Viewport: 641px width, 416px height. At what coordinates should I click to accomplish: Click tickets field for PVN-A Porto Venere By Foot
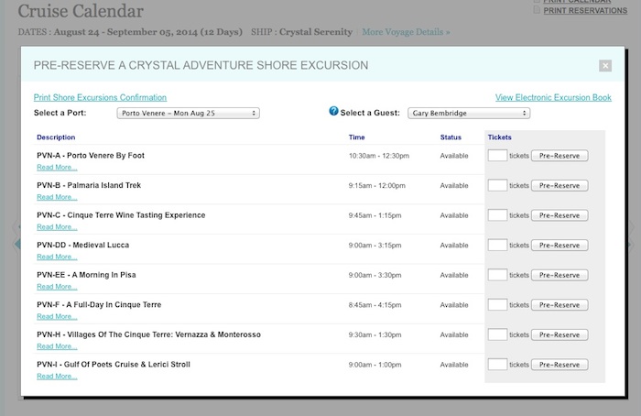[x=497, y=156]
